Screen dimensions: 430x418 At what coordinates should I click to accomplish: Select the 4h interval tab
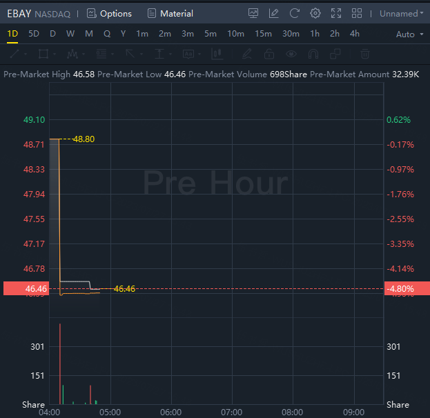coord(355,33)
